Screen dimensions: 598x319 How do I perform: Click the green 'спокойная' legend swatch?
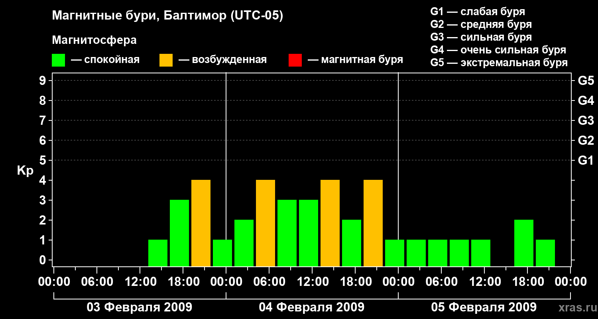click(59, 60)
